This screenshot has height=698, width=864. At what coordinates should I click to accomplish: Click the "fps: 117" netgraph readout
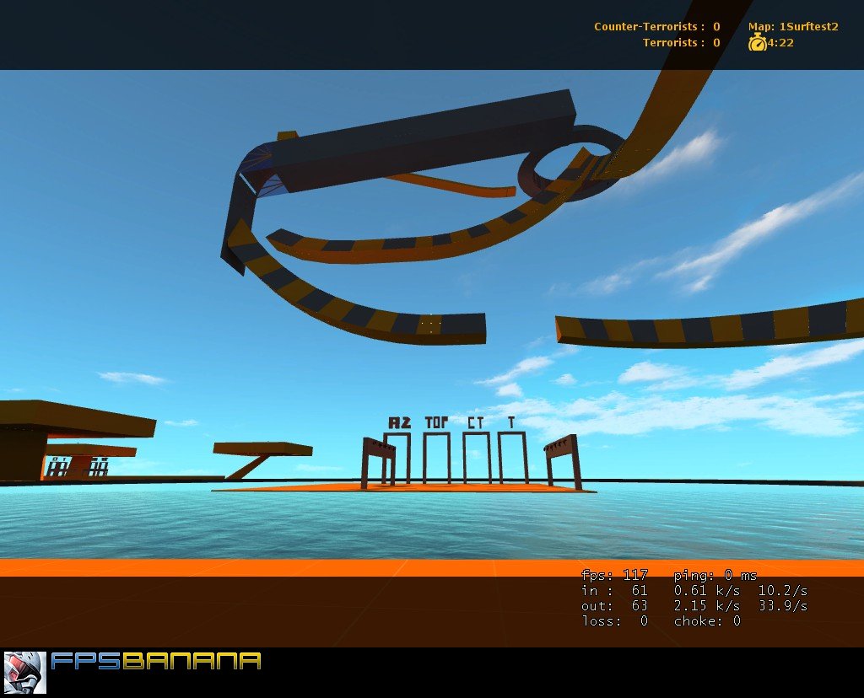coord(614,575)
